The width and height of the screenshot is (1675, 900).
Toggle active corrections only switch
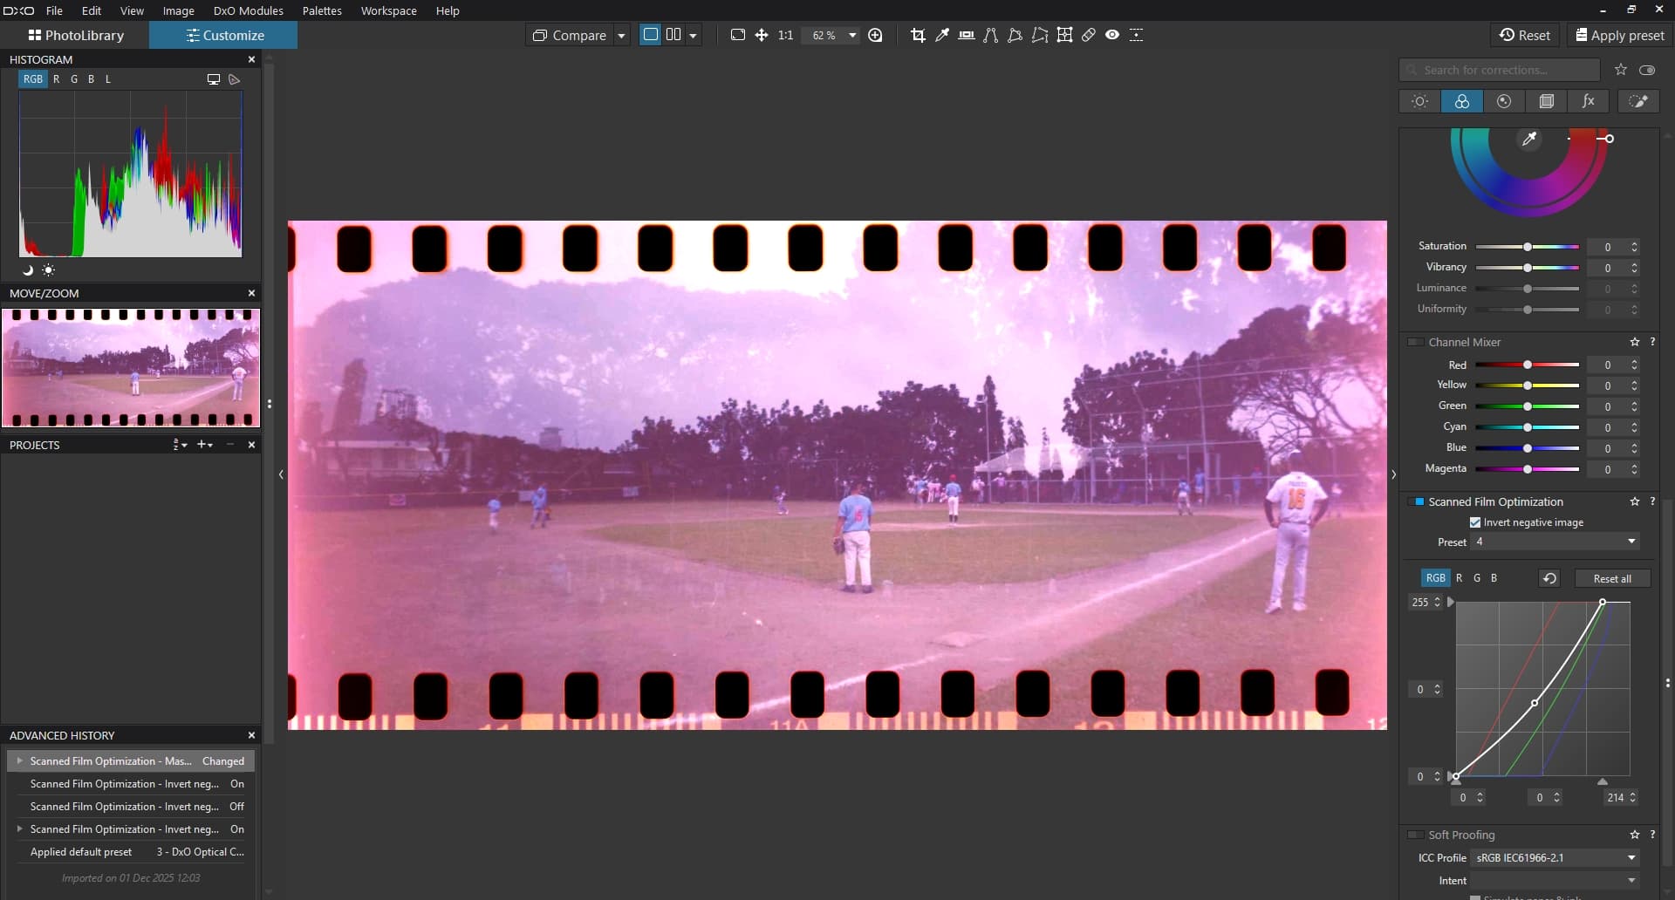coord(1647,70)
